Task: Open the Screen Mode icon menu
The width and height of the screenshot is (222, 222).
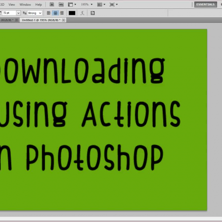Action: 112,4
